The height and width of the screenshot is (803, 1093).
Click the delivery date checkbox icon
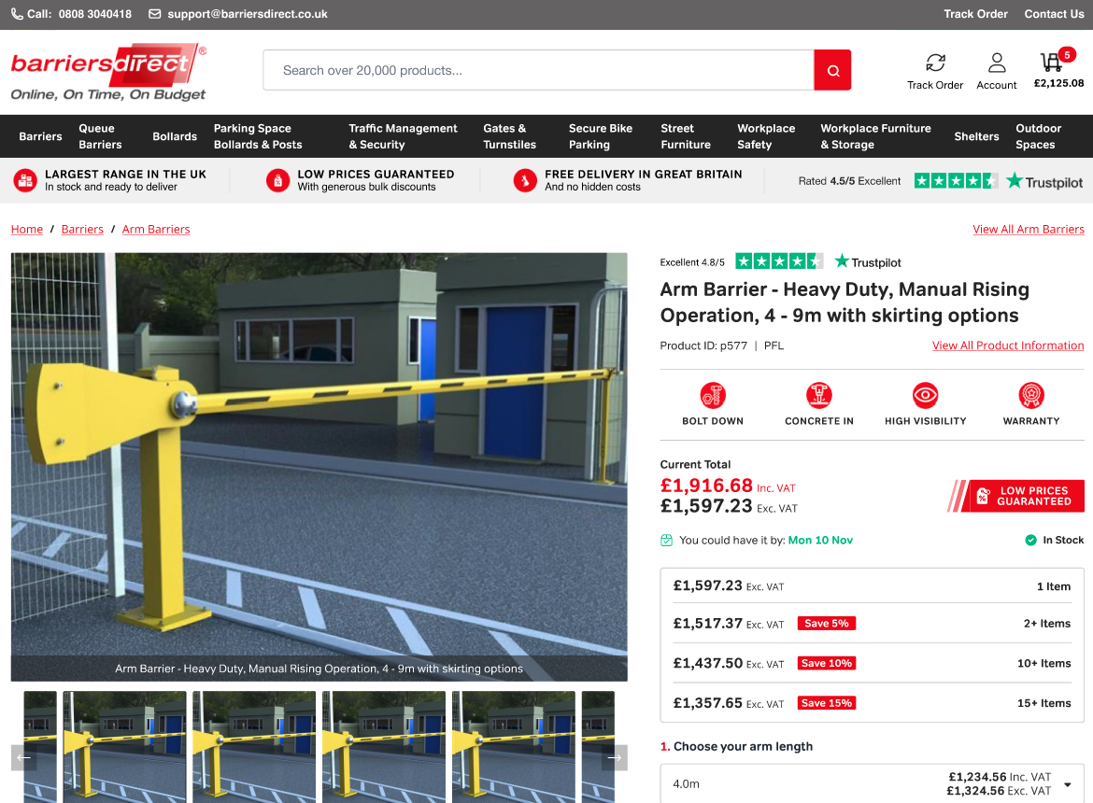click(x=667, y=540)
